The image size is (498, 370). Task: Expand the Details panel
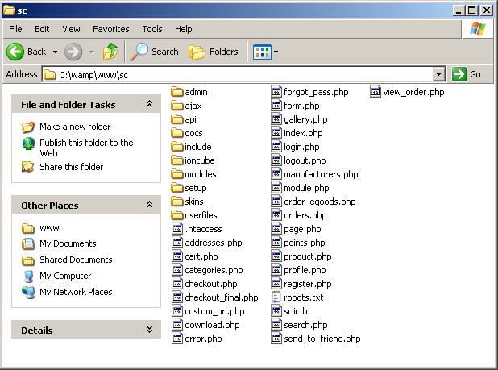(149, 330)
